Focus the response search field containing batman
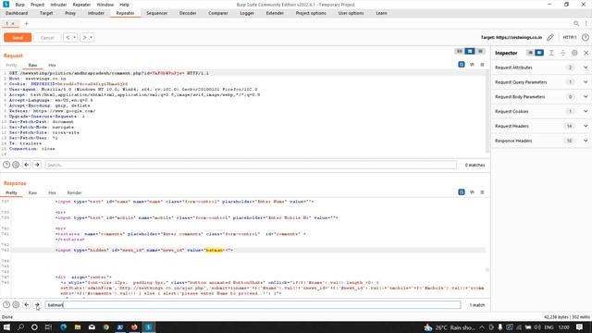This screenshot has width=592, height=333. pos(253,304)
